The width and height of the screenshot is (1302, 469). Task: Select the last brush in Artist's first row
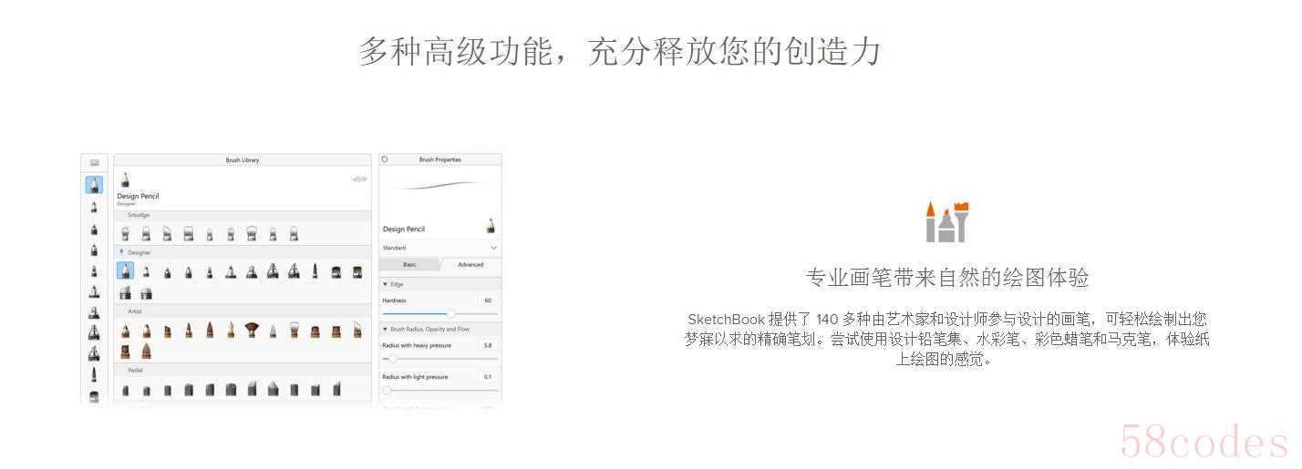pos(357,330)
